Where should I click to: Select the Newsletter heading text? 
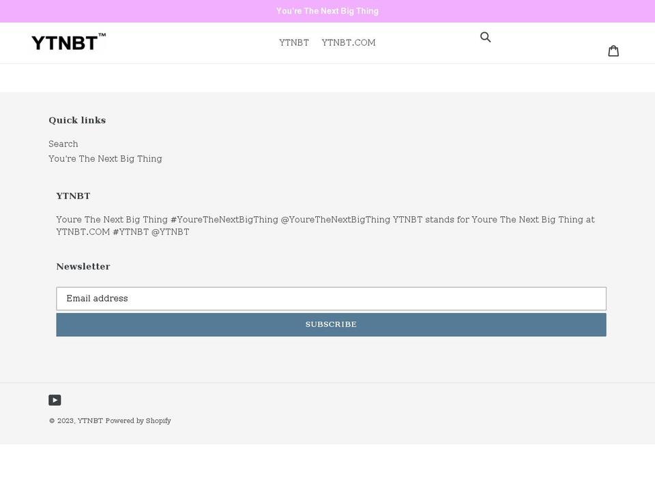pyautogui.click(x=83, y=267)
